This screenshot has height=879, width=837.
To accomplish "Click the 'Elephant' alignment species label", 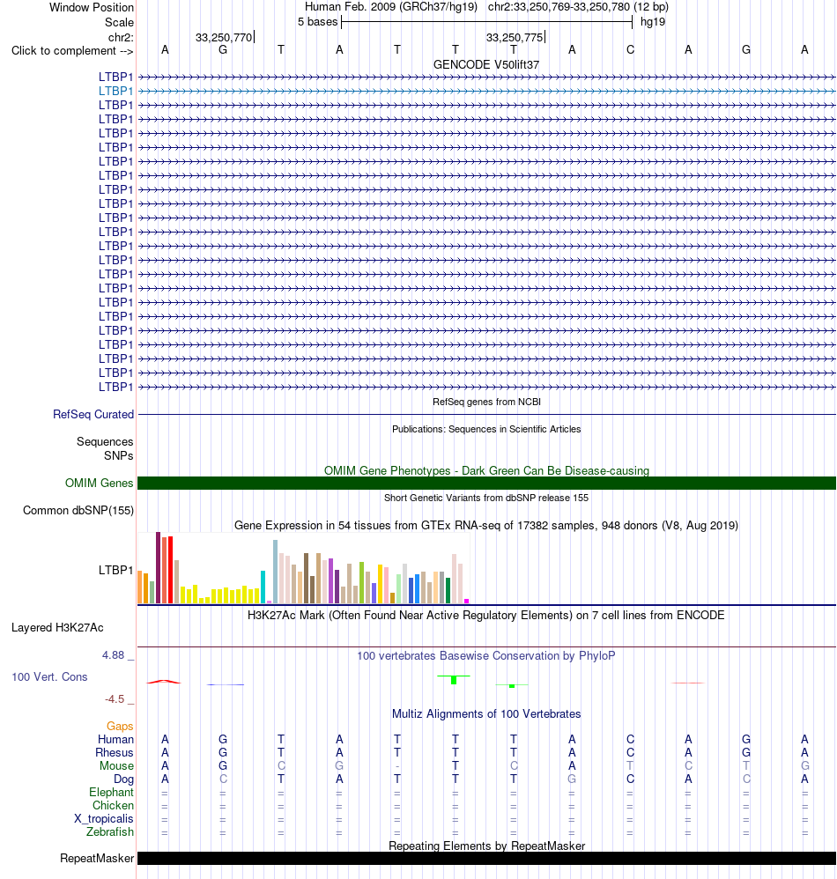I will pyautogui.click(x=112, y=792).
